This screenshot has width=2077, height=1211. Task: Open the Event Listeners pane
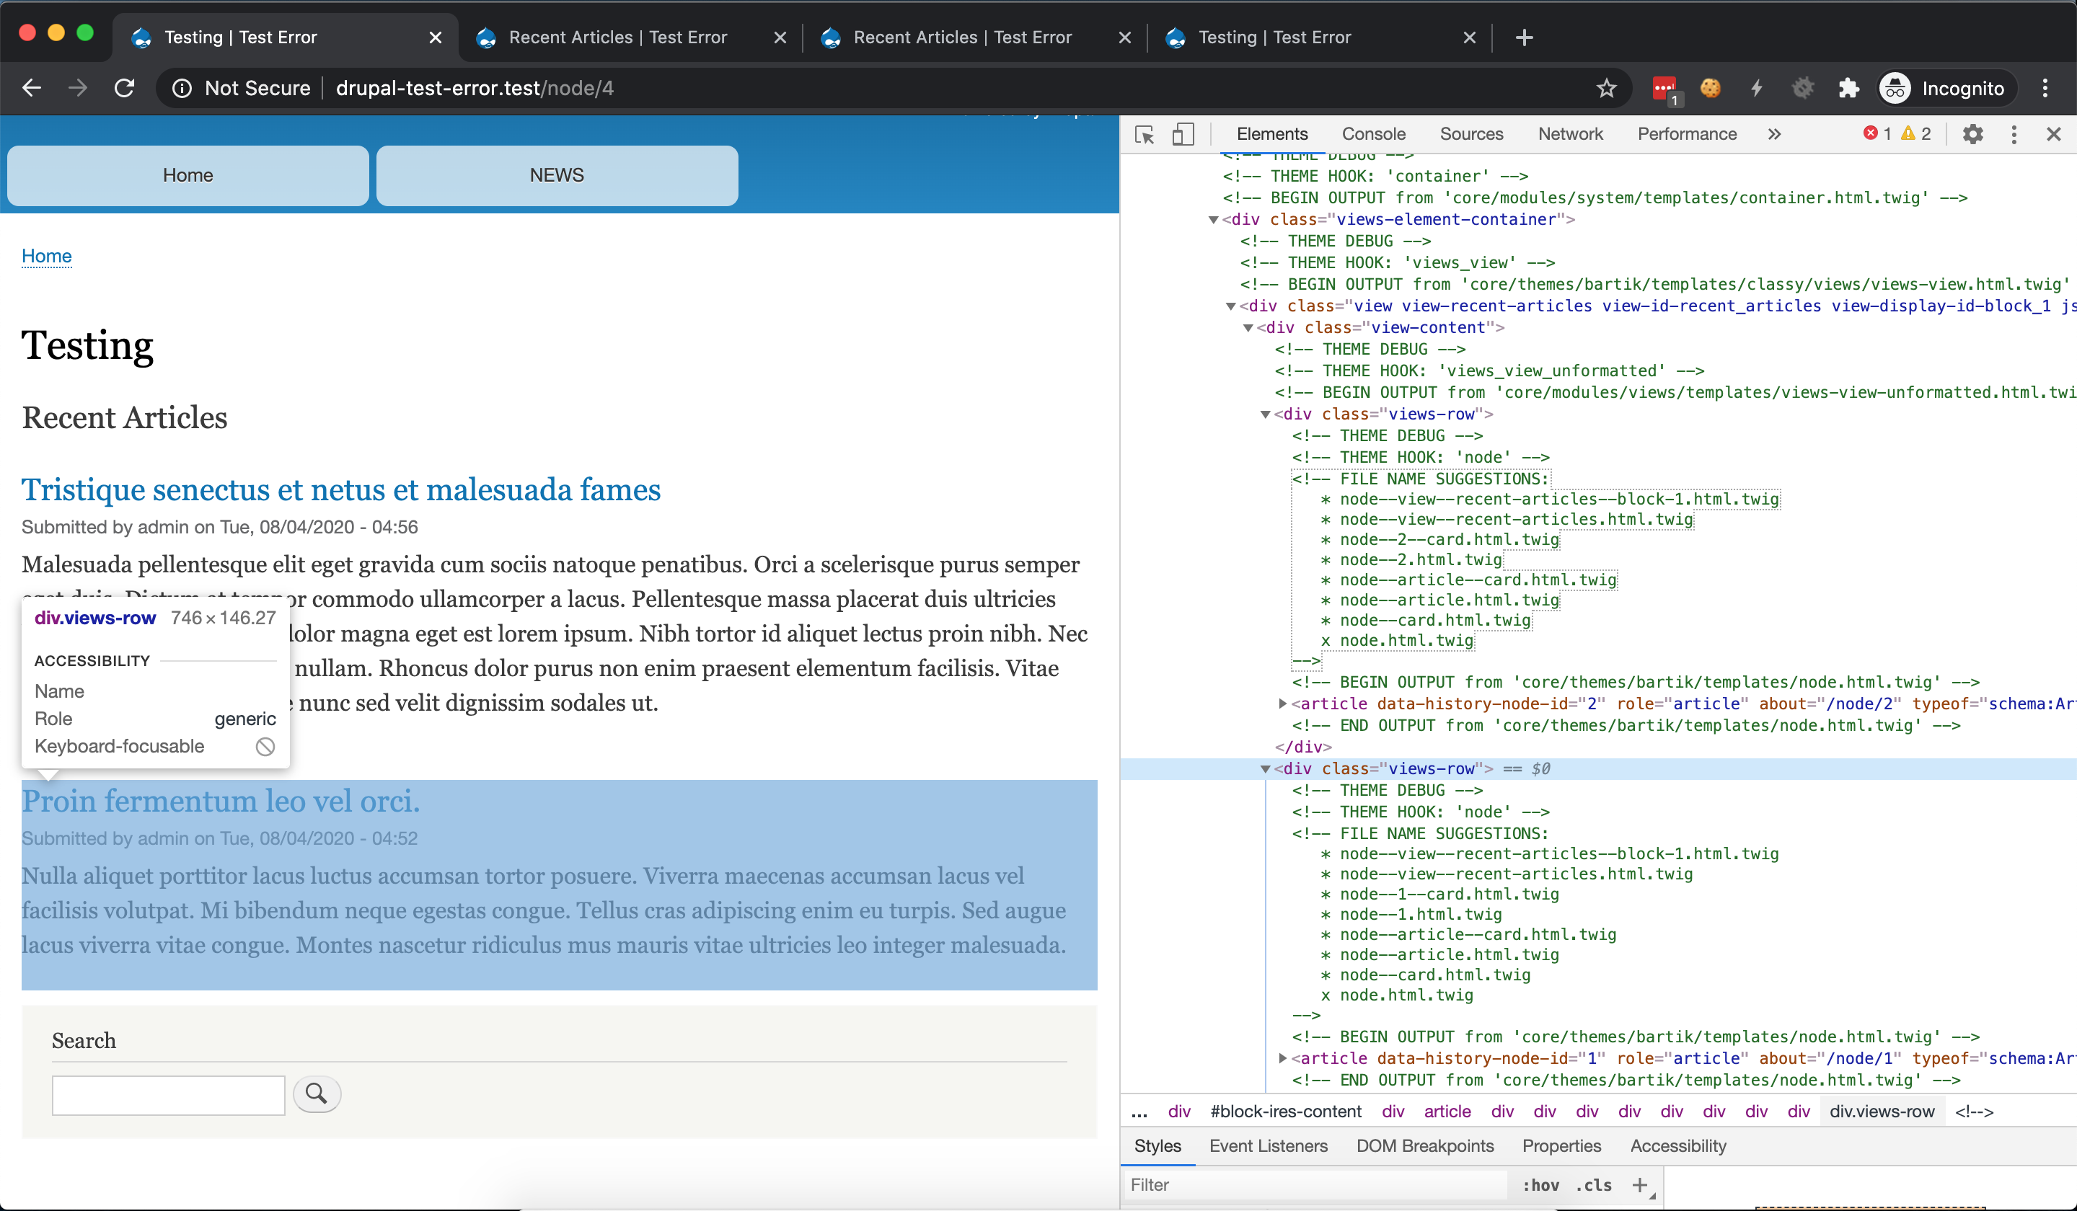pos(1268,1145)
